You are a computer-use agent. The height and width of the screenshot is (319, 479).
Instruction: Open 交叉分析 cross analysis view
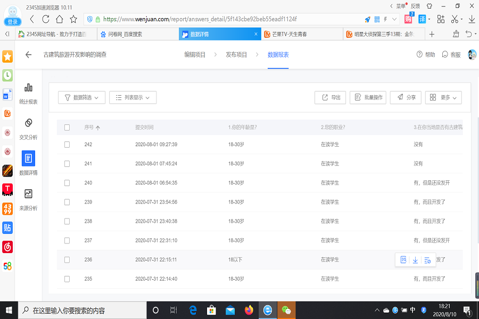[28, 128]
